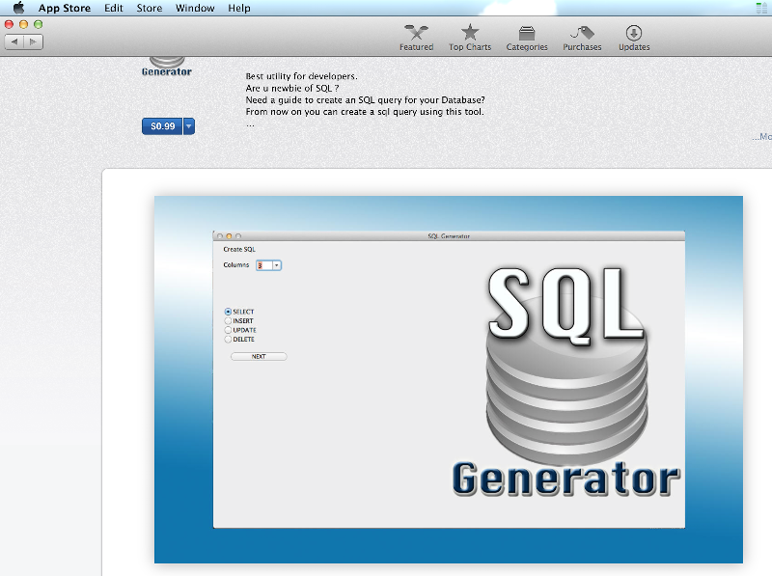Click the SQL Generator screenshot

[x=449, y=379]
